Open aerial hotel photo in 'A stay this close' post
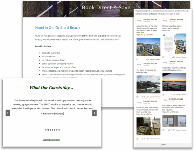 point(148,47)
